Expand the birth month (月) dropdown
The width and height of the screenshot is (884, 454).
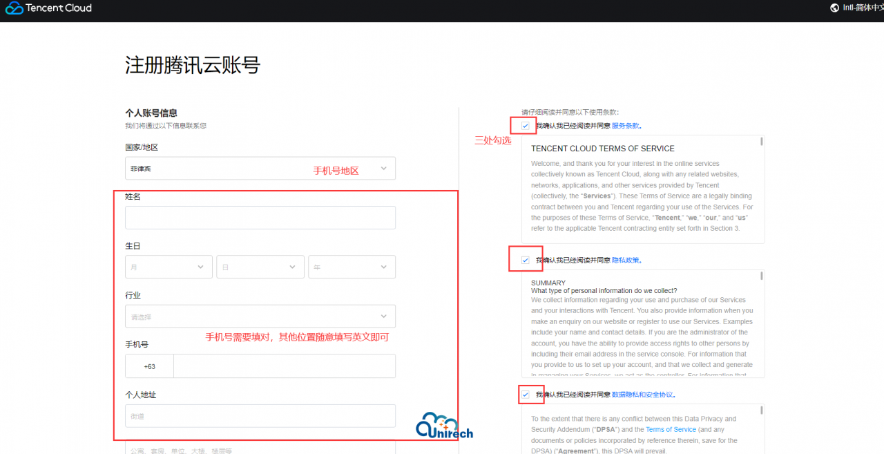click(x=169, y=266)
